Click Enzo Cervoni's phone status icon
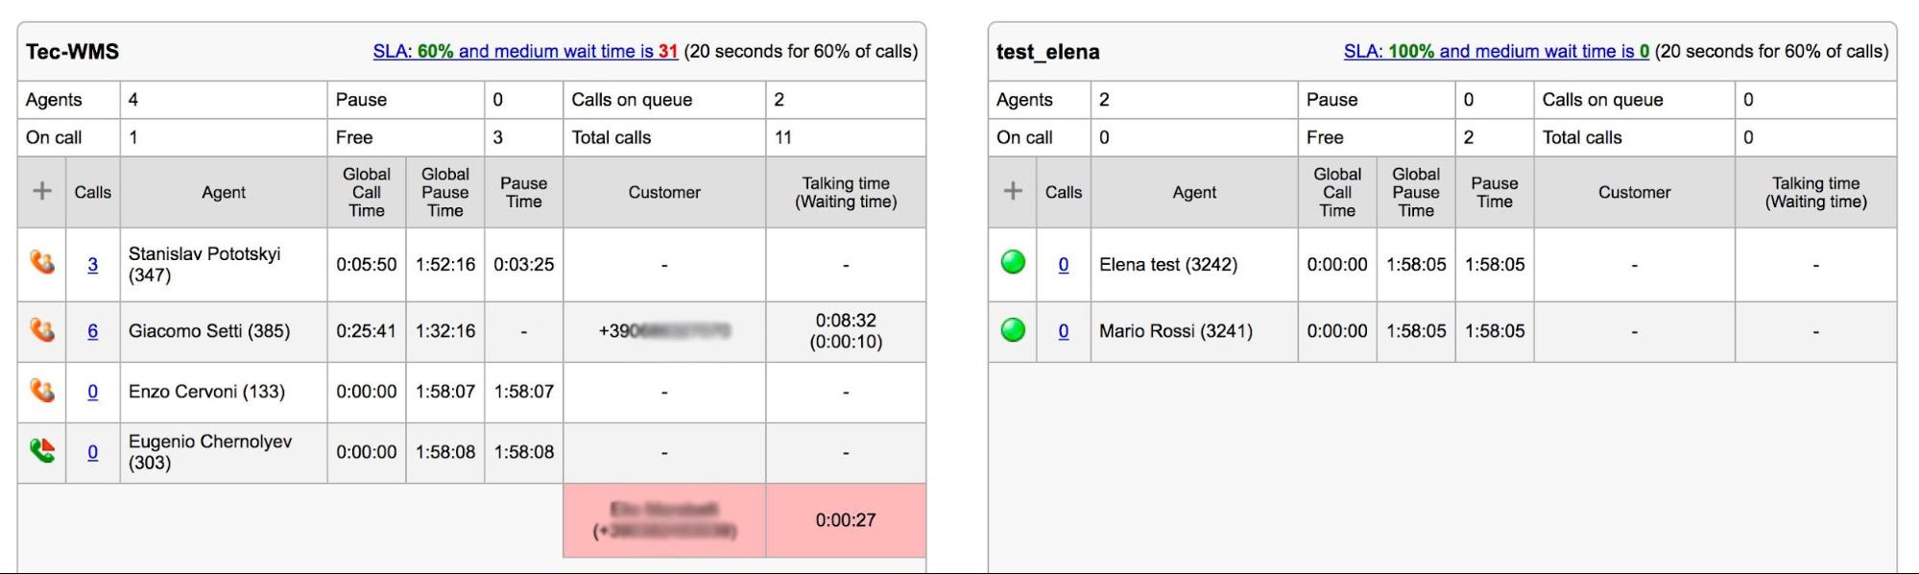This screenshot has height=574, width=1919. 42,391
